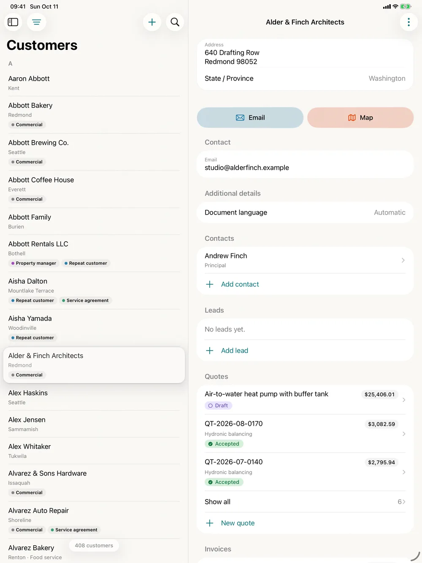Select Alex Haskins customer
Image resolution: width=422 pixels, height=563 pixels.
pos(94,397)
